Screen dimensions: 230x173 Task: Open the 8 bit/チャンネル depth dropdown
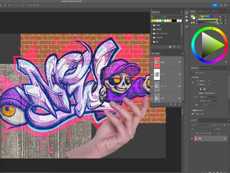coord(209,101)
